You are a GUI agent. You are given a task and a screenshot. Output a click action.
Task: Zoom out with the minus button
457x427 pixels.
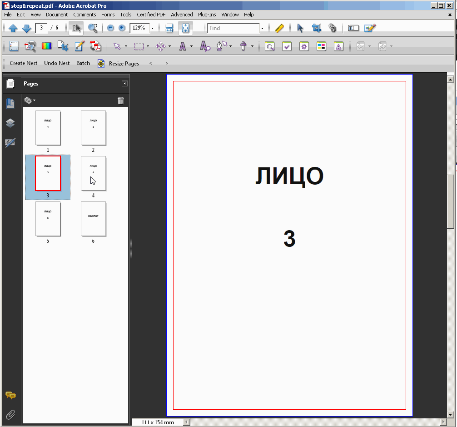pyautogui.click(x=110, y=28)
